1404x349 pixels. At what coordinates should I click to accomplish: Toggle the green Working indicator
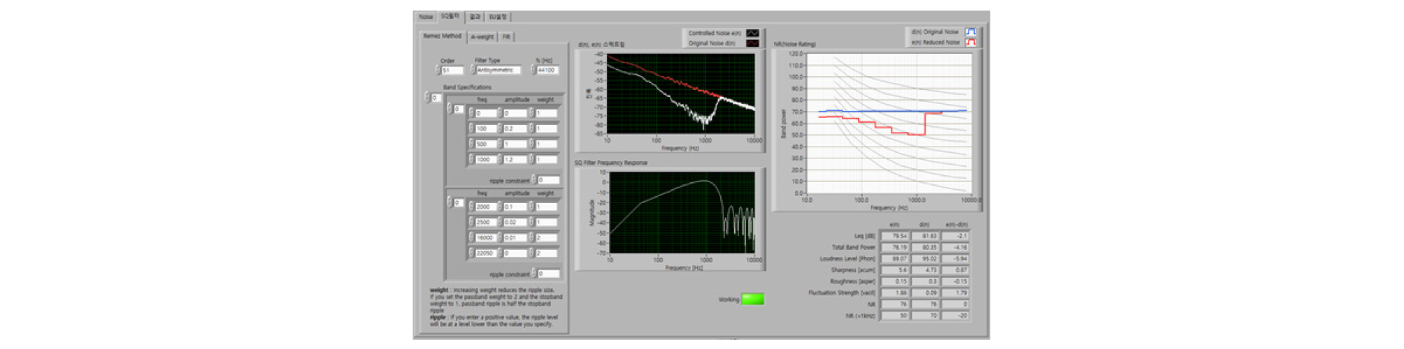click(x=752, y=299)
